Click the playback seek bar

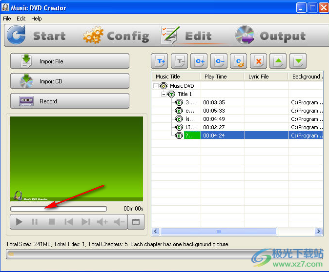point(59,209)
